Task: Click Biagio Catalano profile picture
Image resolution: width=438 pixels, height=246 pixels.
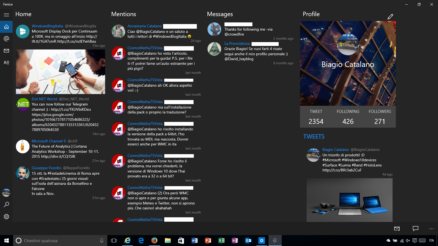Action: [348, 44]
